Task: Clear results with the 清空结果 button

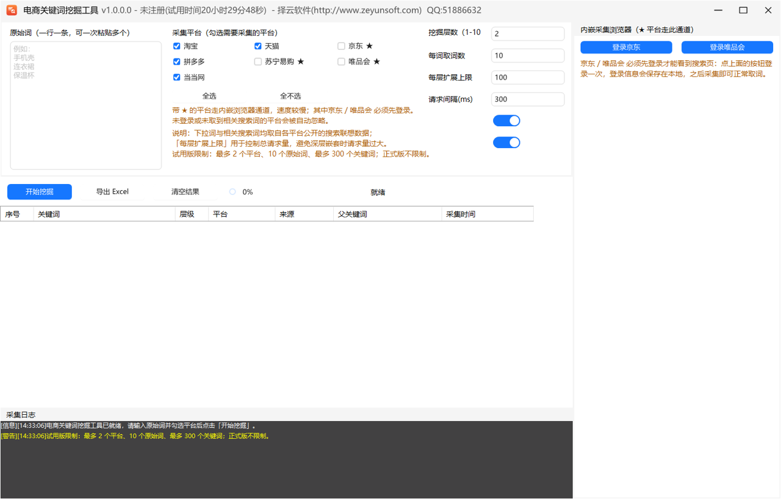Action: [185, 192]
